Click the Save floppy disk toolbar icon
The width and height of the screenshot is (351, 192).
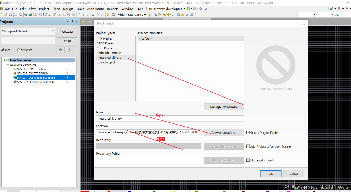[x=10, y=15]
